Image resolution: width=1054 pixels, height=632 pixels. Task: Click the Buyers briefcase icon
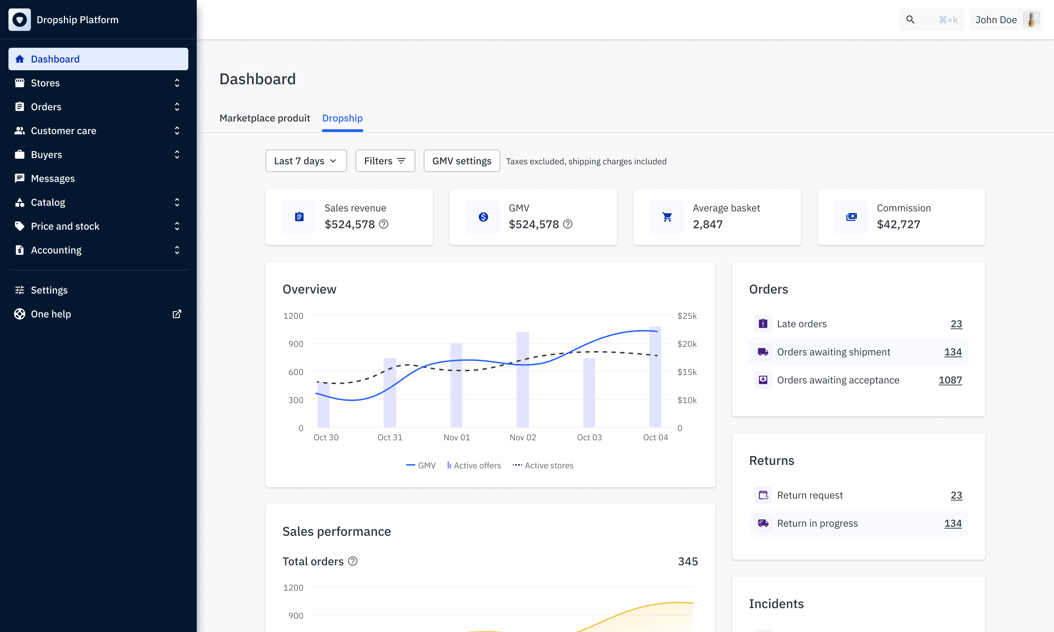click(x=20, y=154)
